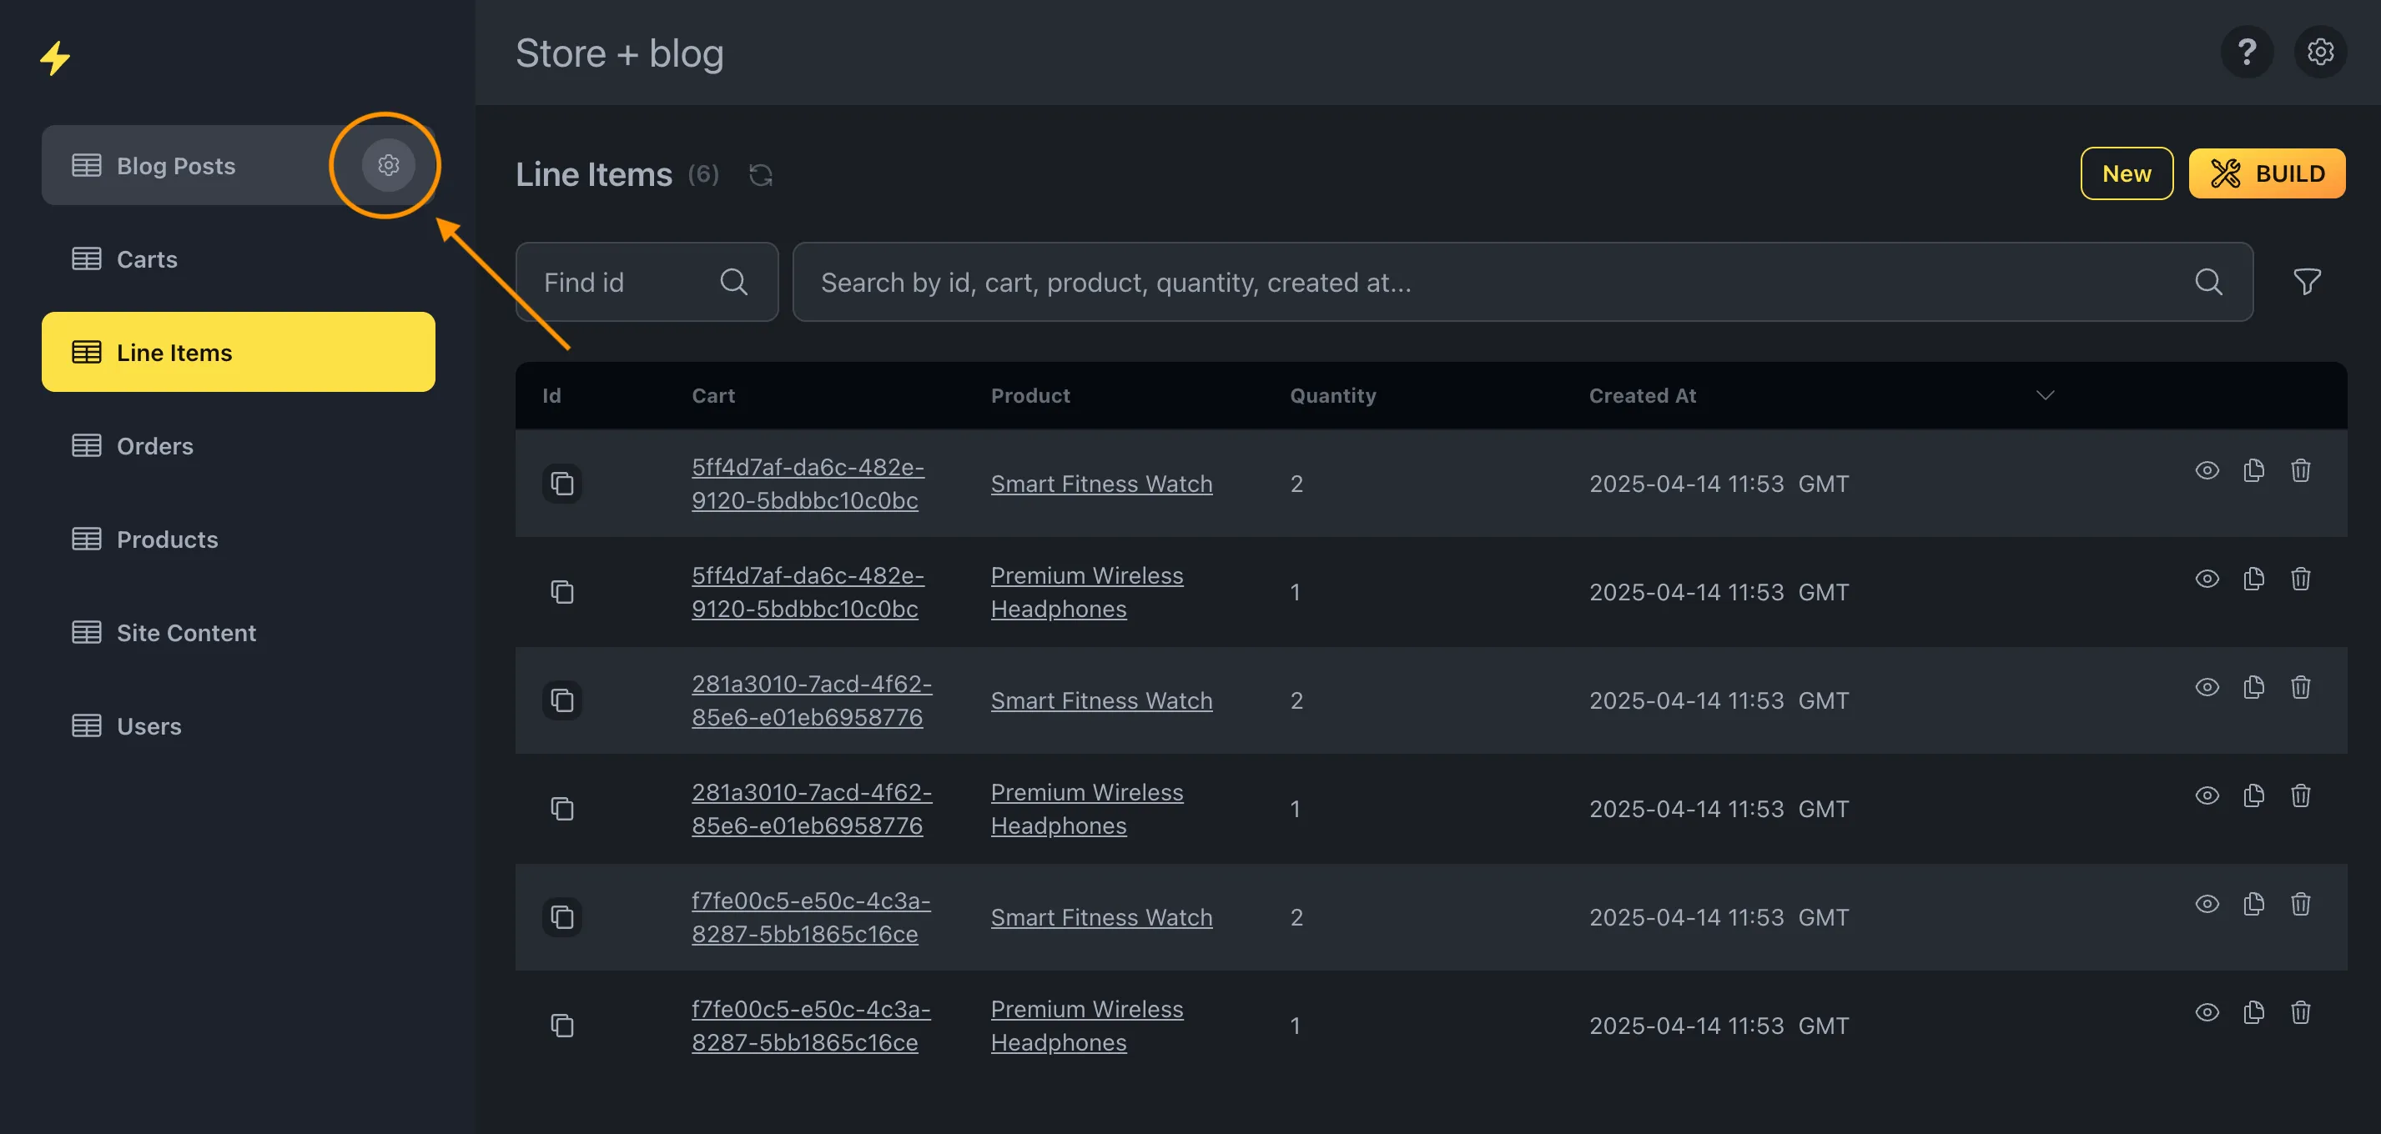The image size is (2381, 1134).
Task: Open settings gear in top header
Action: click(2319, 53)
